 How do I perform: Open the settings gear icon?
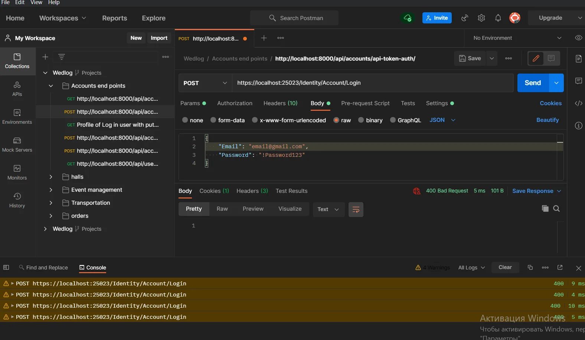click(x=481, y=18)
